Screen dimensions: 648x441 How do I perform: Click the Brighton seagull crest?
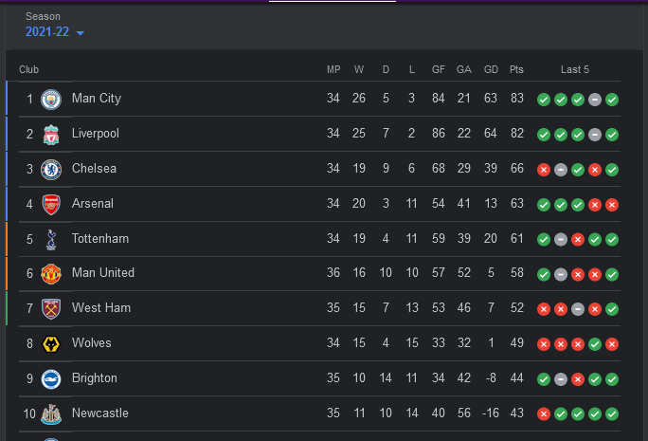click(51, 379)
